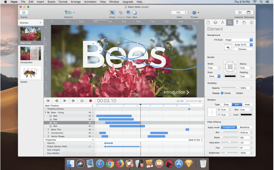
Task: Click the Group toolbar icon
Action: click(112, 13)
